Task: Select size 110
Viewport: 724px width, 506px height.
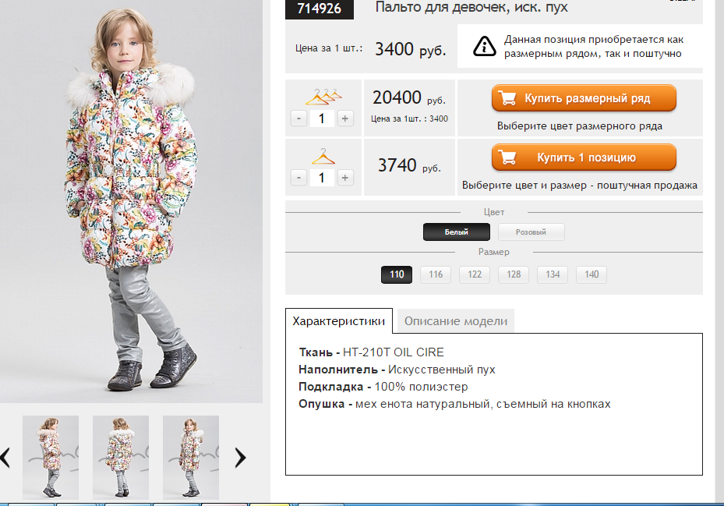Action: pos(397,274)
